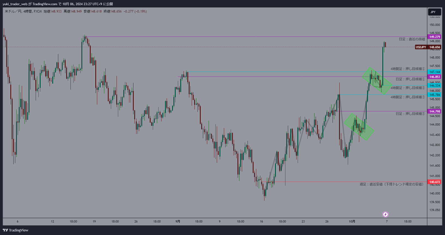Click the 147.144 cyan price label
Viewport: 445px width, 235px height.
pos(435,72)
